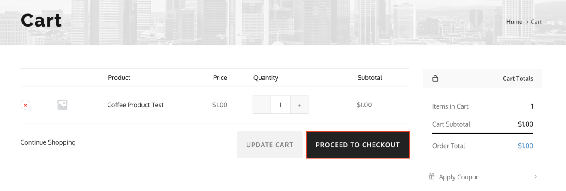Click the Cart page title
Image resolution: width=566 pixels, height=191 pixels.
point(41,21)
